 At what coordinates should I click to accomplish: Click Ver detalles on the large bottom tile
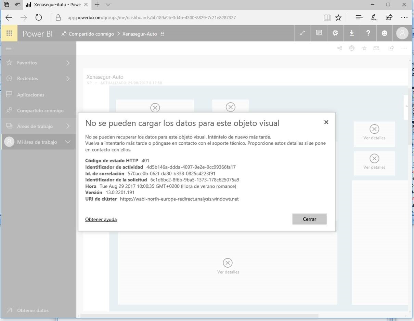(x=228, y=272)
